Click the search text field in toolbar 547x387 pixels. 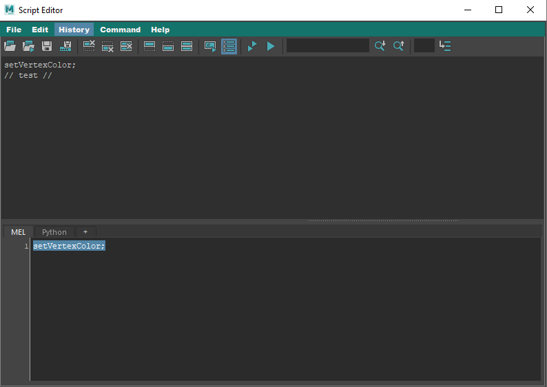coord(328,46)
